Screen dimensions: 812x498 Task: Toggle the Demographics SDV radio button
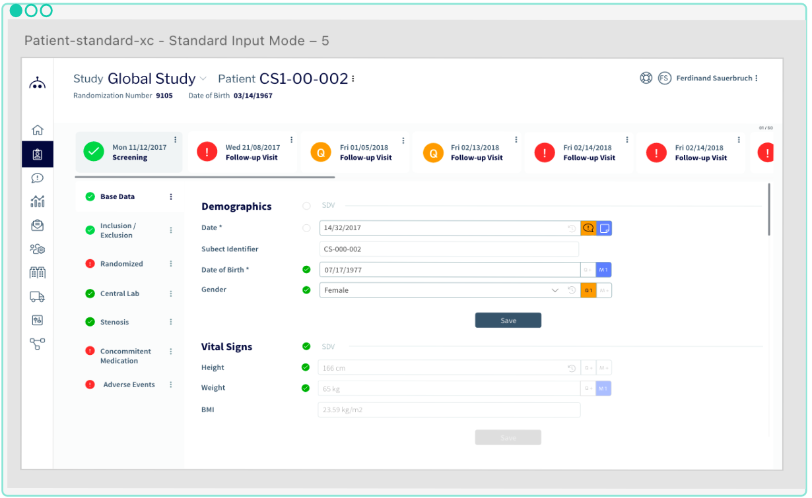pos(306,206)
